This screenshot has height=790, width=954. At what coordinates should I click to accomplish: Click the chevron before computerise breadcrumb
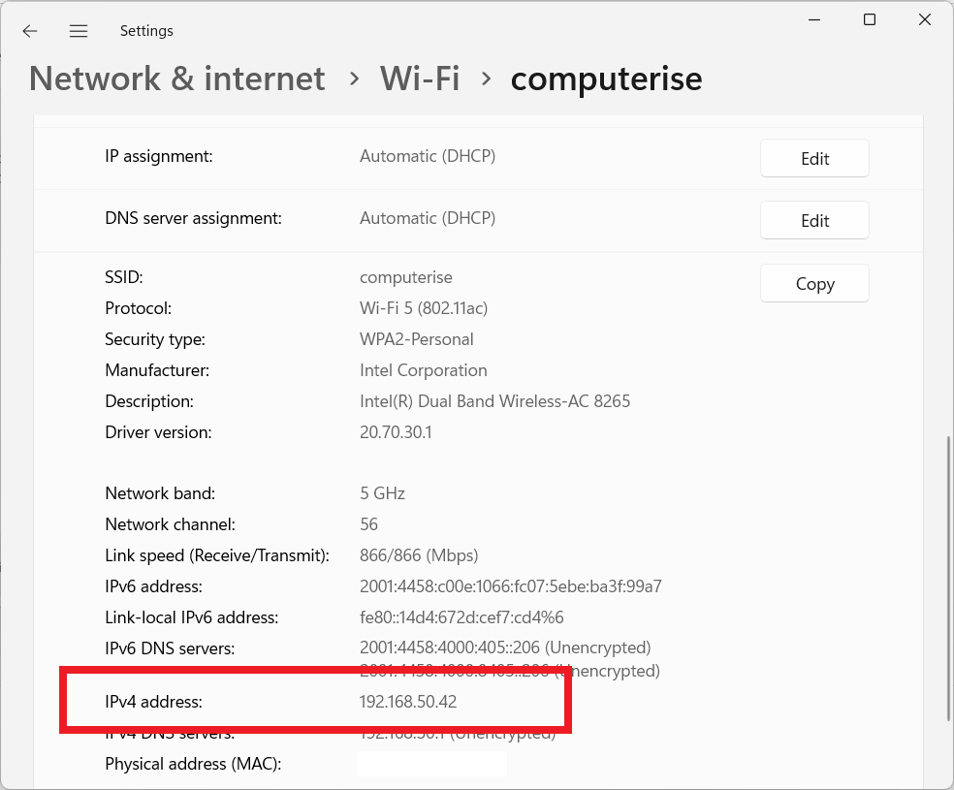(x=485, y=79)
